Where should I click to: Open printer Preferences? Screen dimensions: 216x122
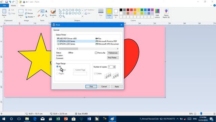pos(113,53)
